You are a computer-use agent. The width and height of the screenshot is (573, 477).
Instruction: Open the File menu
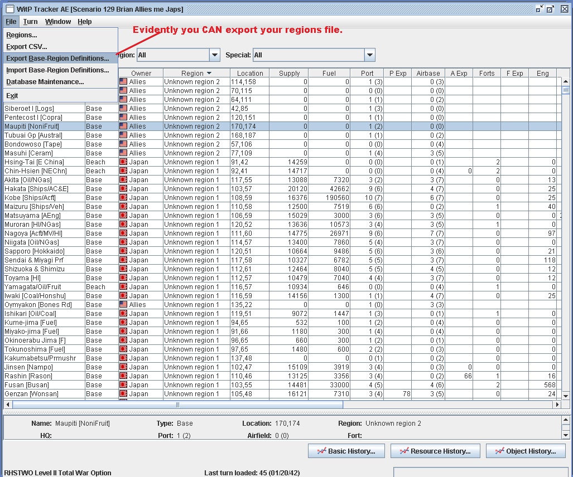[11, 22]
